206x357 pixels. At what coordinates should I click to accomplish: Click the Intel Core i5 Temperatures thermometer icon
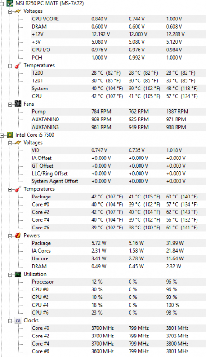[x=18, y=189]
